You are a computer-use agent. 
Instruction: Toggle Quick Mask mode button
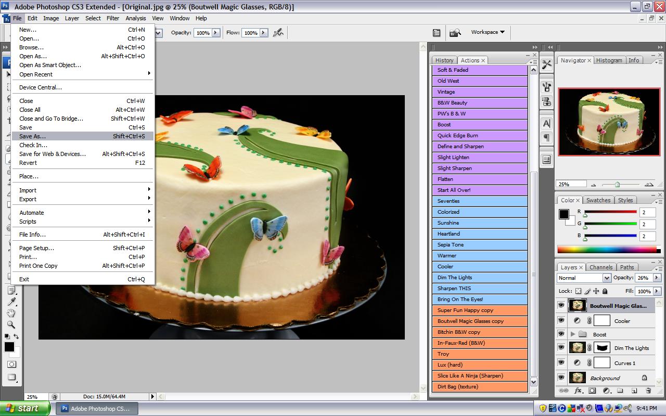[11, 365]
